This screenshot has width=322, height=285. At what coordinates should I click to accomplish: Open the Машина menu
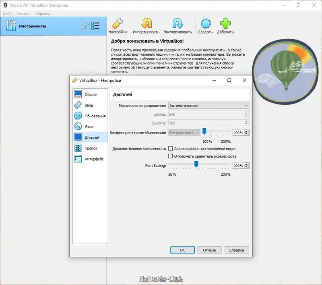(x=23, y=14)
